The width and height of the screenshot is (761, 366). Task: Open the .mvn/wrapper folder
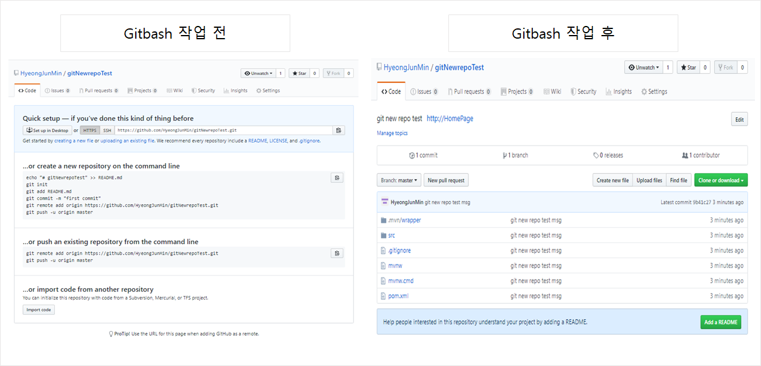point(404,220)
